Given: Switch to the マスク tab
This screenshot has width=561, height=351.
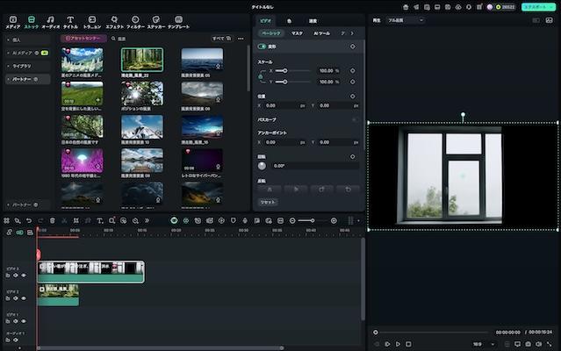Looking at the screenshot, I should (297, 32).
